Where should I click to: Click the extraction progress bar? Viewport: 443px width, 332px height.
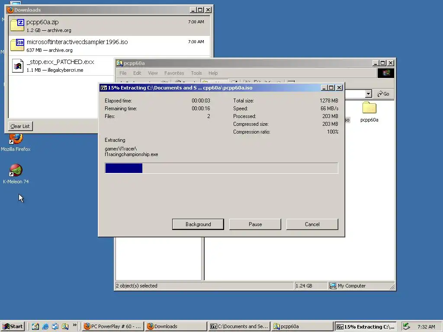[x=221, y=168]
